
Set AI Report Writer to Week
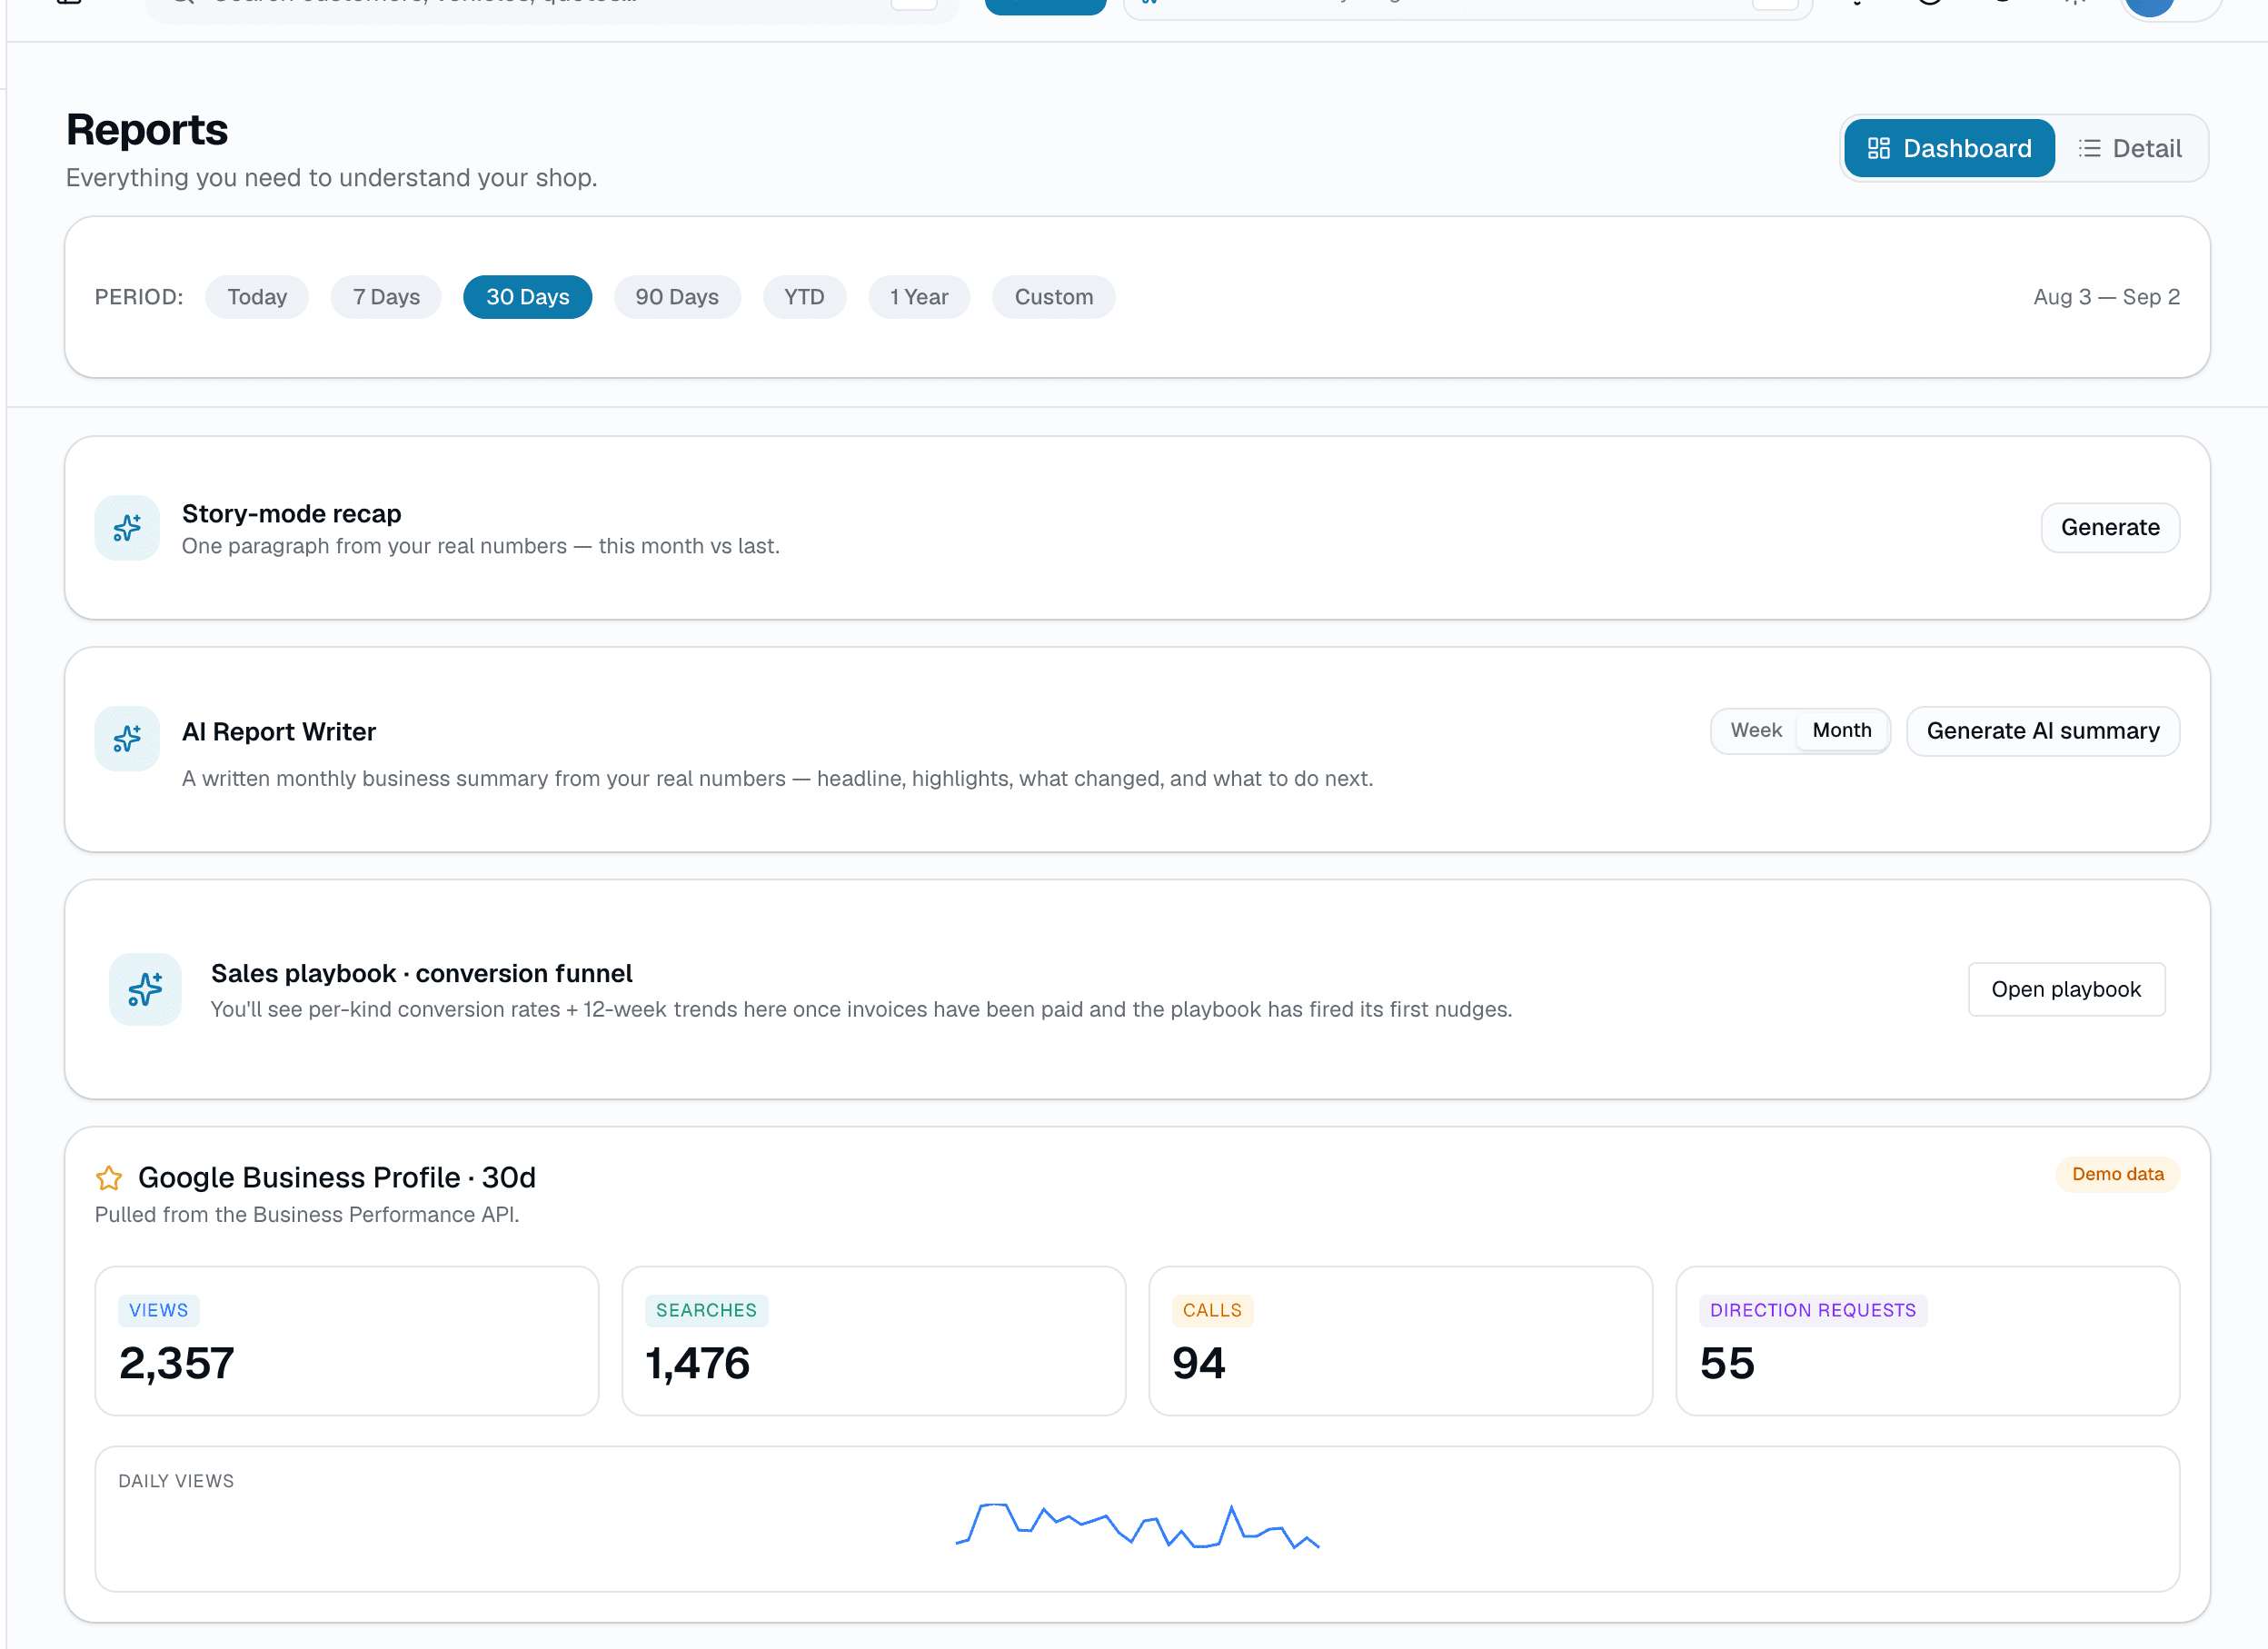[1756, 731]
